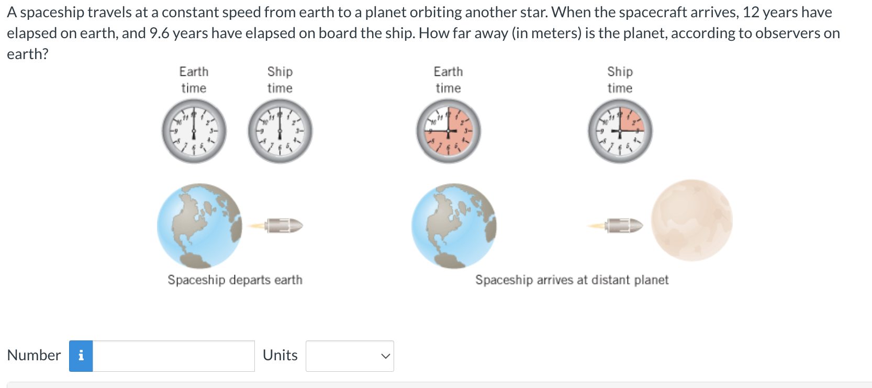Select the Earth time label above first clock
The width and height of the screenshot is (872, 388).
point(193,79)
